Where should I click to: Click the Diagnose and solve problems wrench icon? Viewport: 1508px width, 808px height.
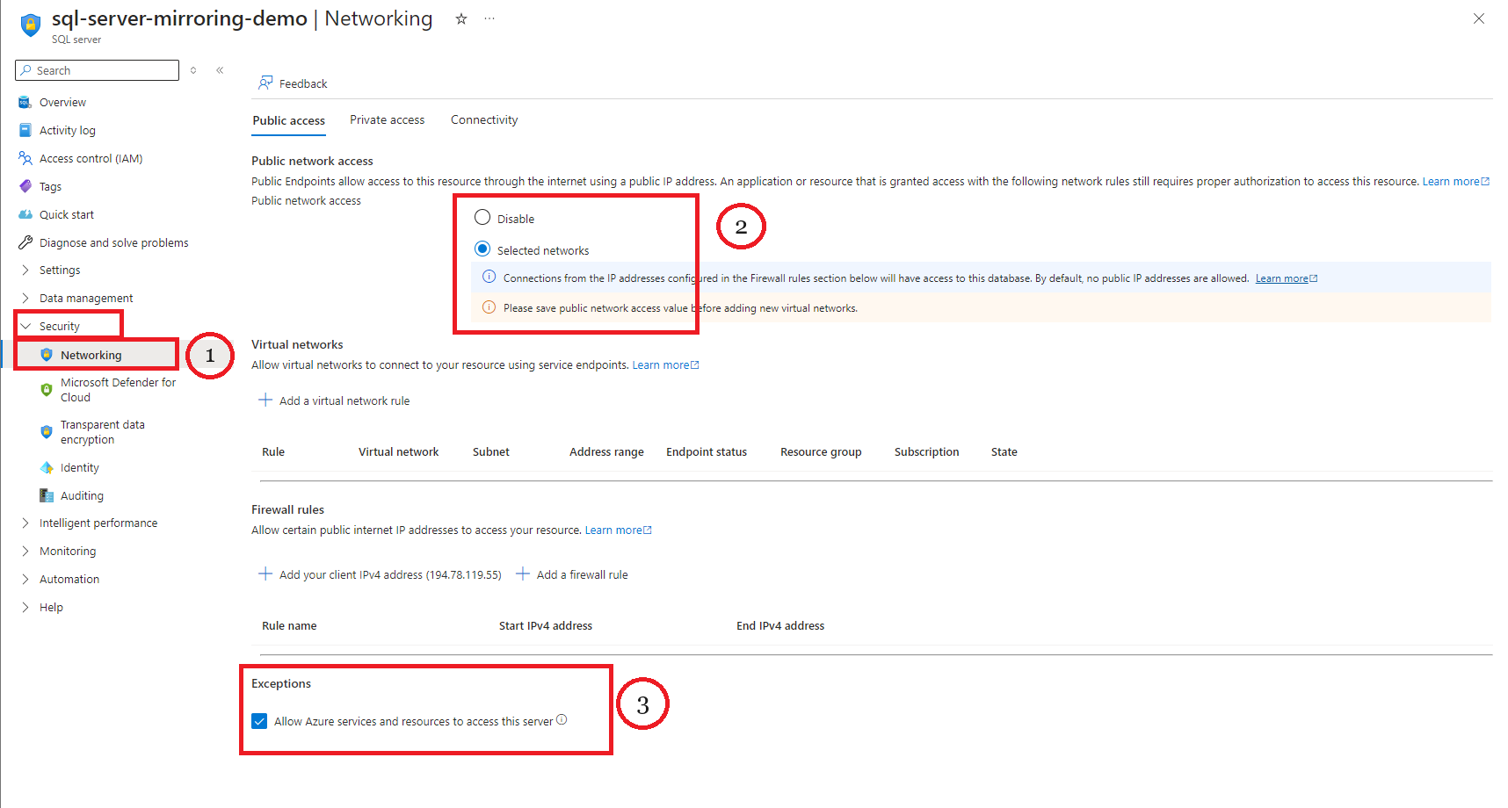(25, 243)
